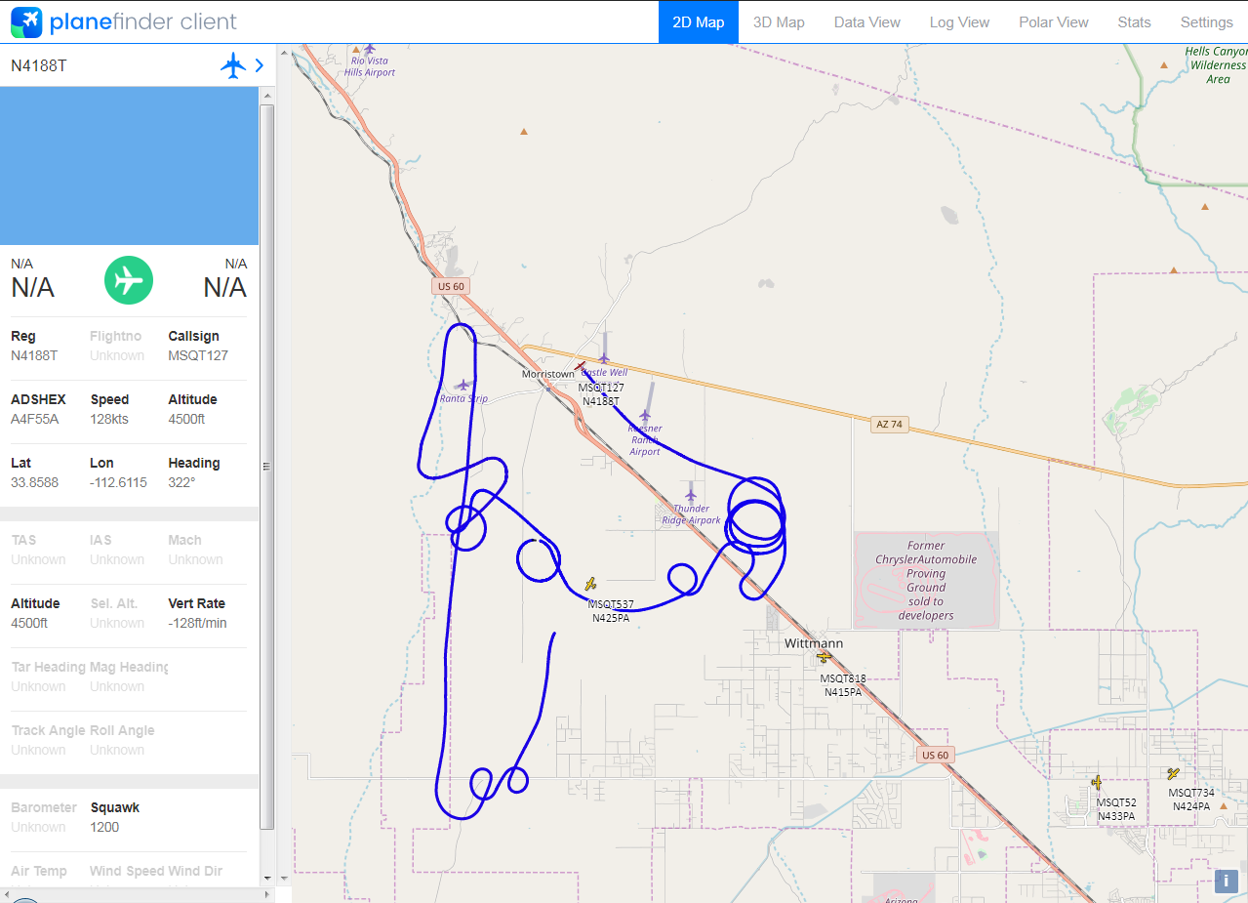Viewport: 1248px width, 903px height.
Task: Select the yellow plane MSQT52 N433PA
Action: 1097,782
